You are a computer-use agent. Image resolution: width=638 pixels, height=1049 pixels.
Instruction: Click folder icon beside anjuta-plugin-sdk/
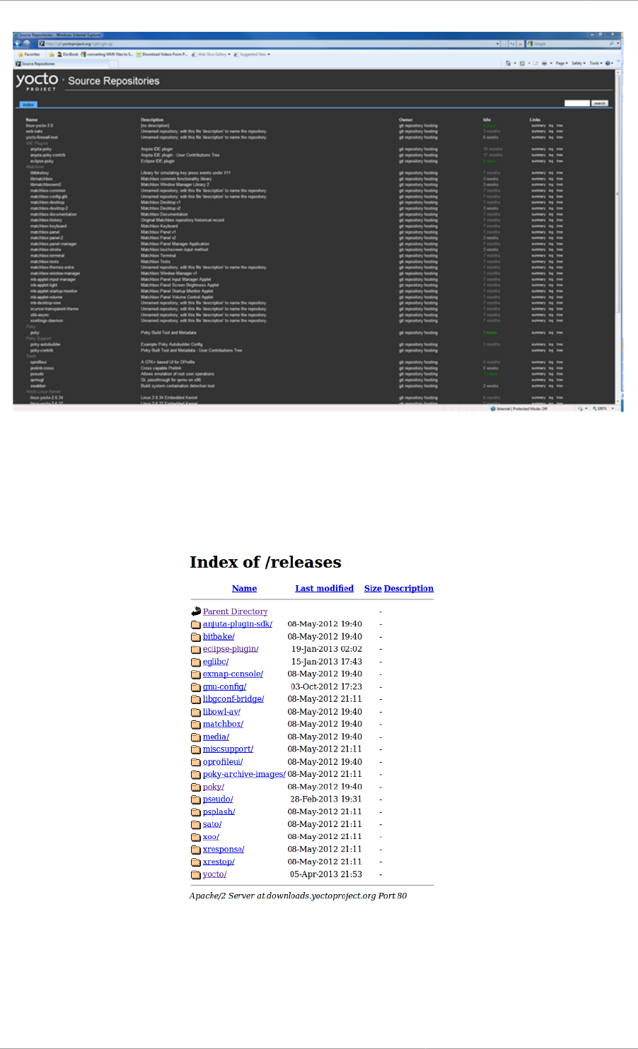(196, 624)
